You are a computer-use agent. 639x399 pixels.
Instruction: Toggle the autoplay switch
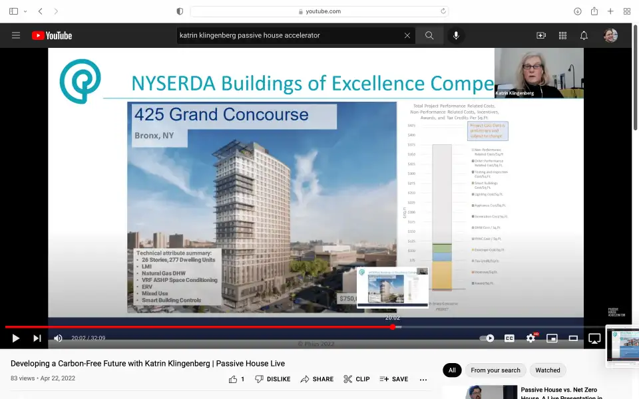[x=487, y=338]
